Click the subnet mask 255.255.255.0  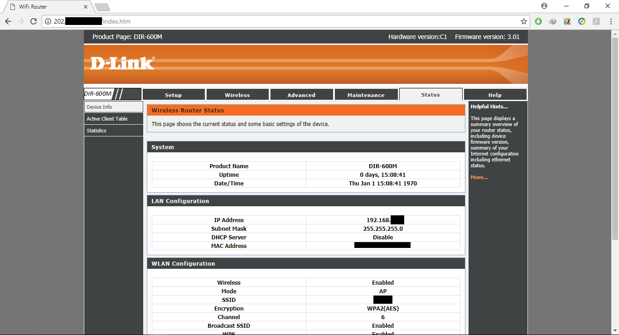coord(383,229)
